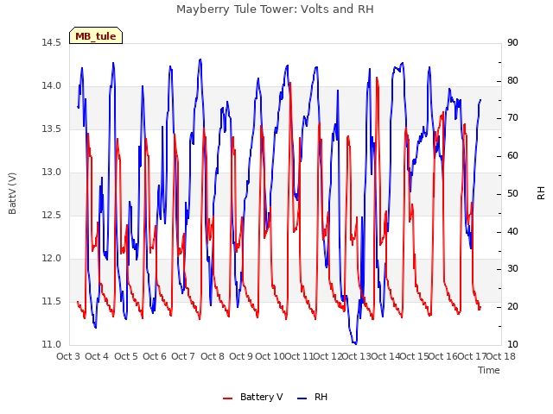Click the 14.0 tick on the BattV axis
The height and width of the screenshot is (414, 553).
tap(51, 86)
